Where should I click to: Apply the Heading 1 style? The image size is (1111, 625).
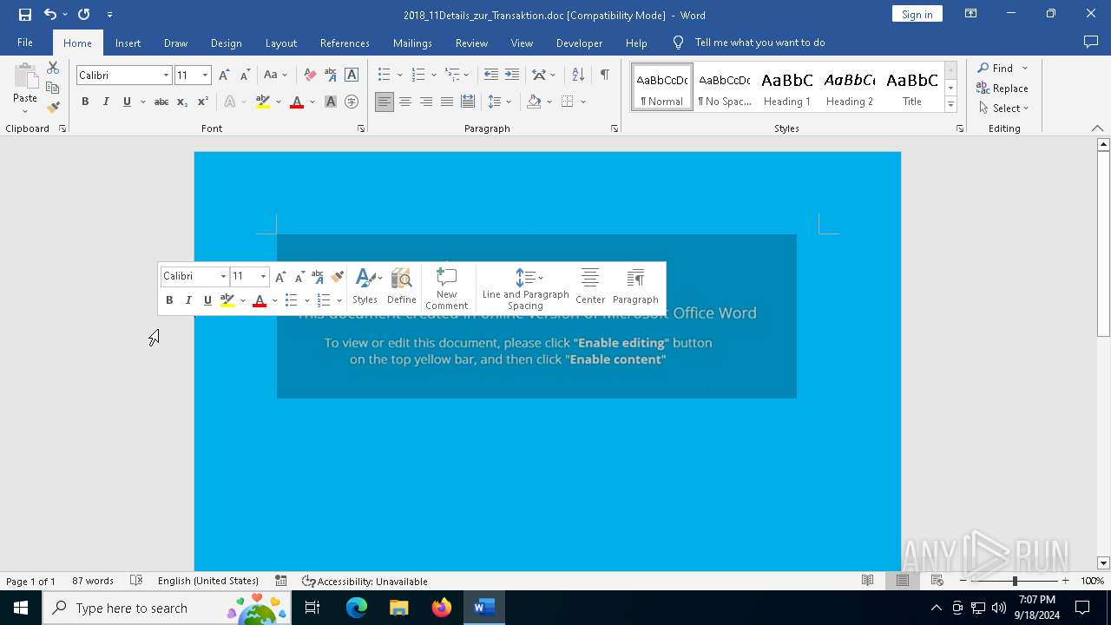click(787, 88)
